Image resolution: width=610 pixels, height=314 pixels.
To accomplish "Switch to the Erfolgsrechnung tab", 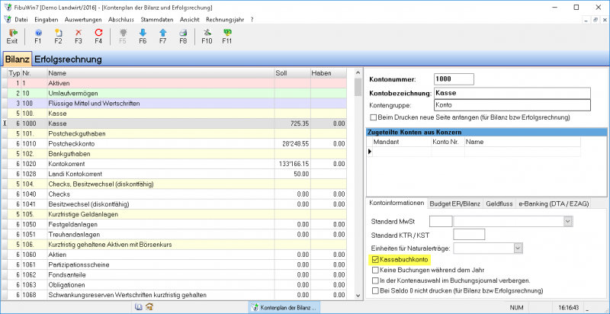I will click(x=68, y=59).
